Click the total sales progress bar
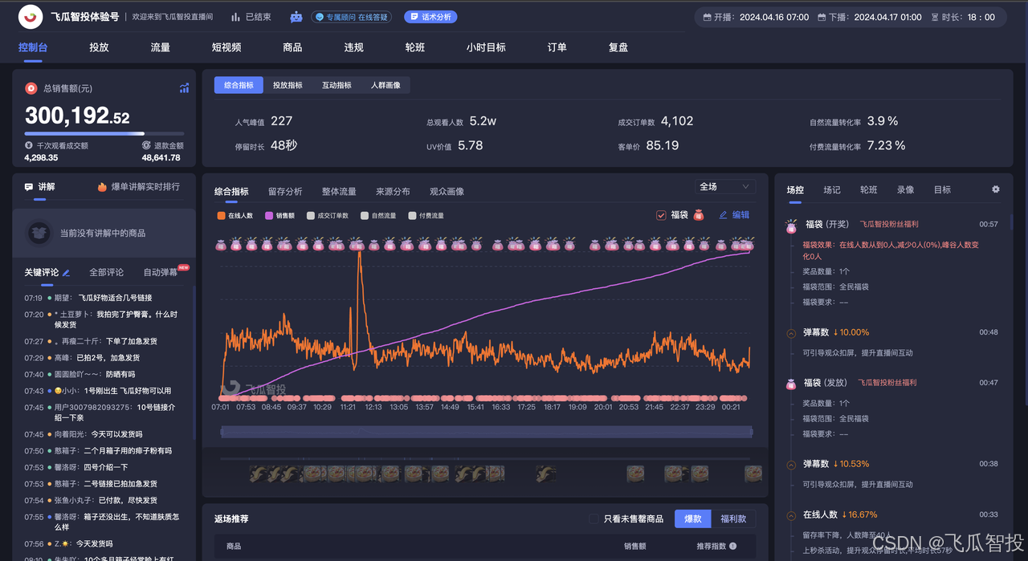 coord(104,133)
